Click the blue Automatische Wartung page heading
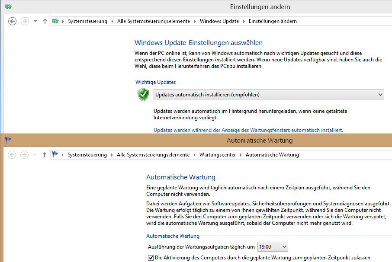This screenshot has height=262, width=392. click(x=181, y=177)
